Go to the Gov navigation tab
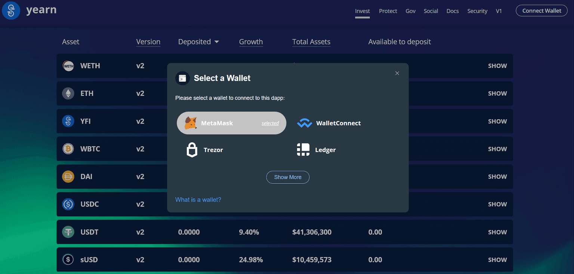This screenshot has height=274, width=574. pos(410,11)
